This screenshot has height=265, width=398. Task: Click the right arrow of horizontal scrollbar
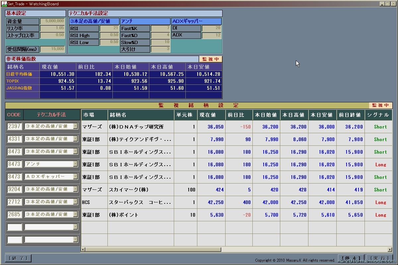[x=390, y=249]
